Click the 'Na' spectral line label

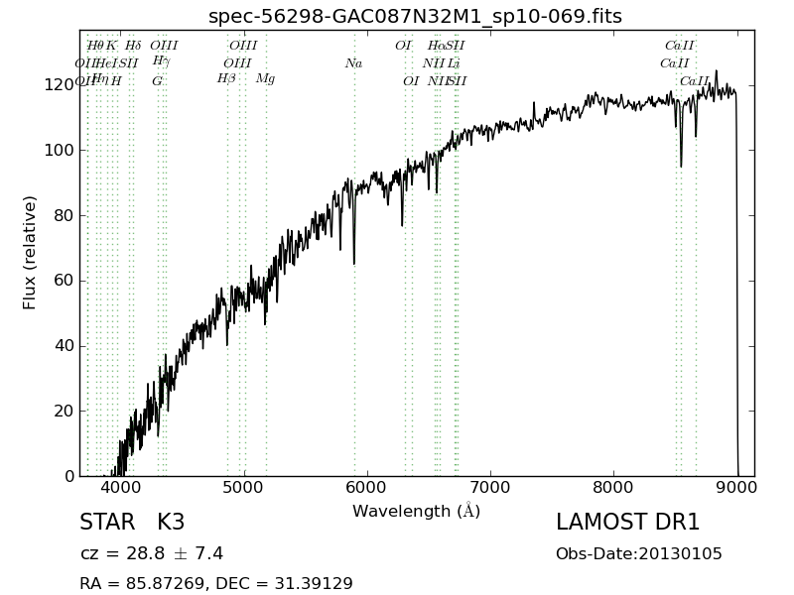354,63
